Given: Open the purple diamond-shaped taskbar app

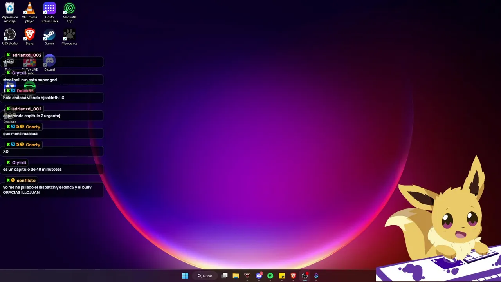Looking at the screenshot, I should [316, 276].
